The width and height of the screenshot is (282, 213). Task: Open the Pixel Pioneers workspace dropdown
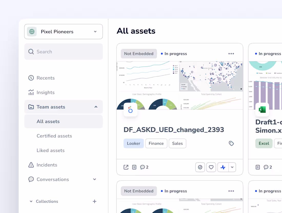pyautogui.click(x=95, y=32)
